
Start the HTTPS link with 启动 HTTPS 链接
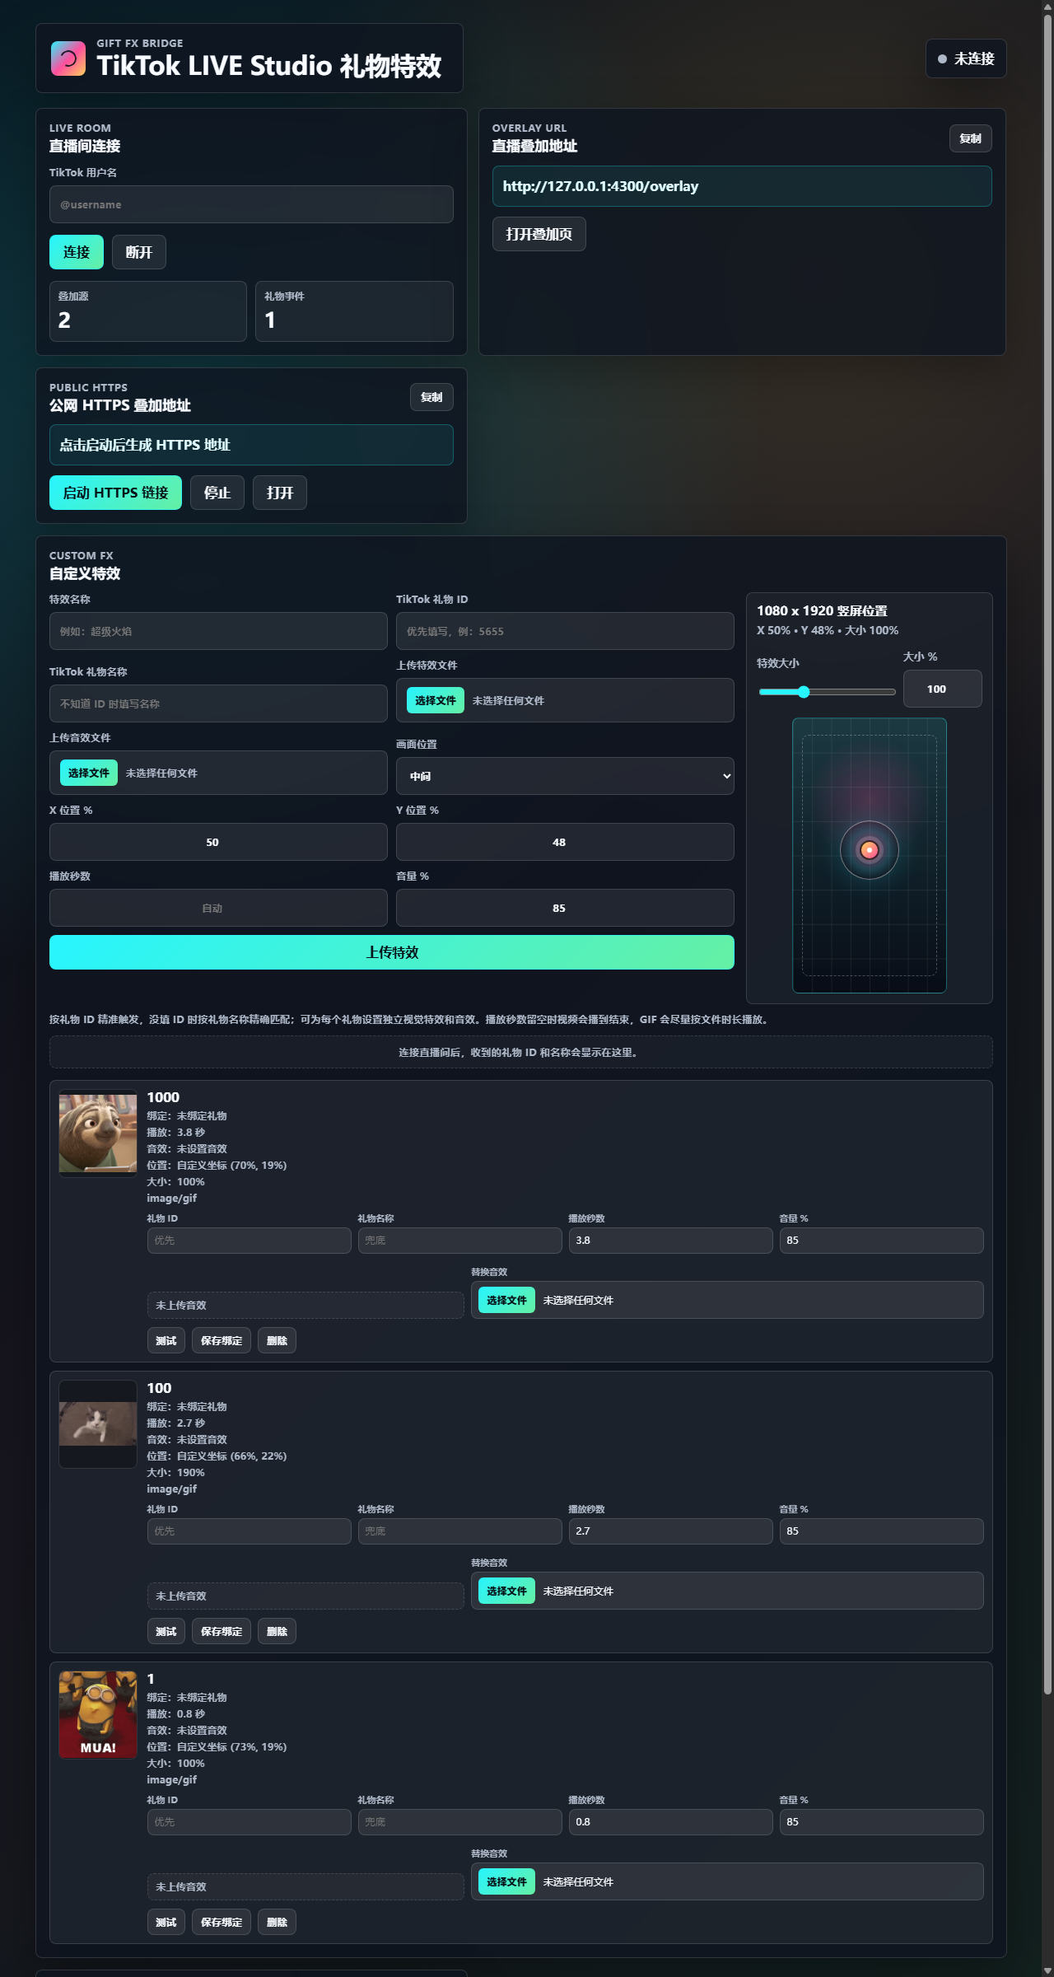[x=115, y=493]
